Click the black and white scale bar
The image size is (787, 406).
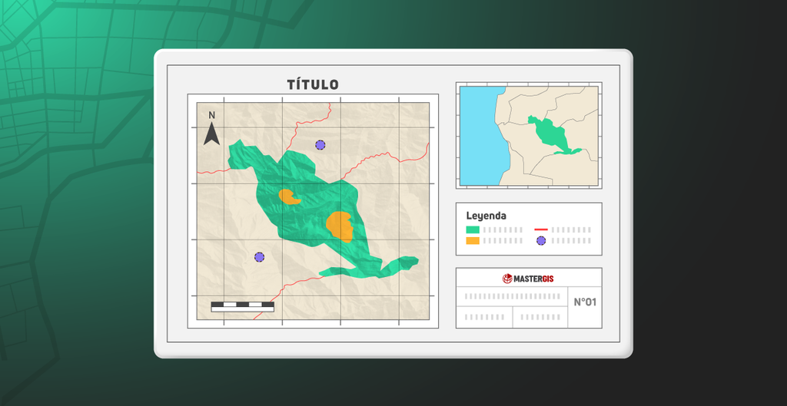click(x=242, y=305)
